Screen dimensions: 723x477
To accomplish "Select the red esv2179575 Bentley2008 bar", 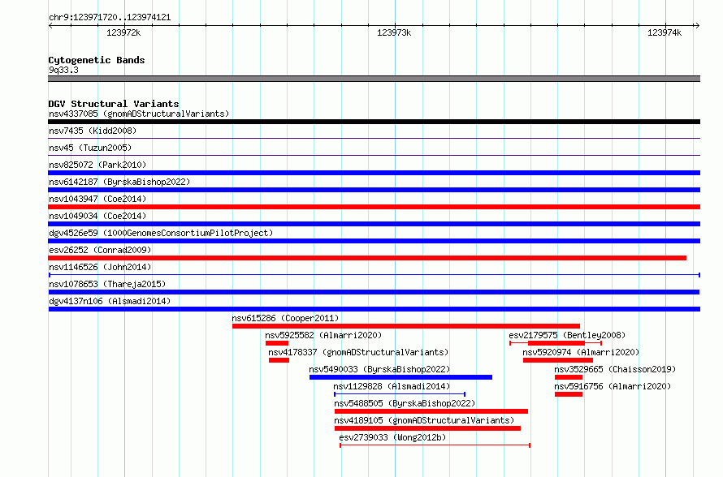I will pos(556,343).
